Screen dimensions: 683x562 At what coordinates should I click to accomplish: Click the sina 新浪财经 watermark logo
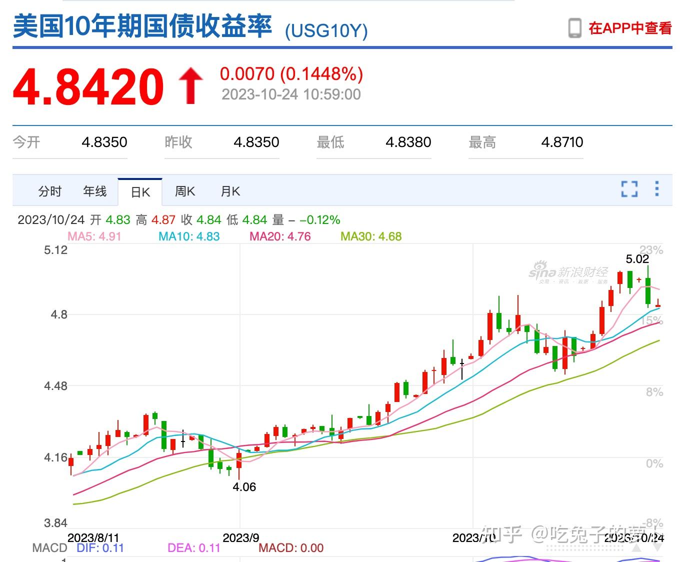coord(567,273)
